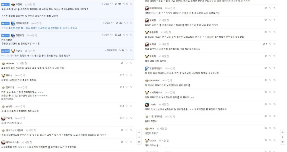Click the Thesis user avatar
287x152 pixels.
(x=147, y=105)
